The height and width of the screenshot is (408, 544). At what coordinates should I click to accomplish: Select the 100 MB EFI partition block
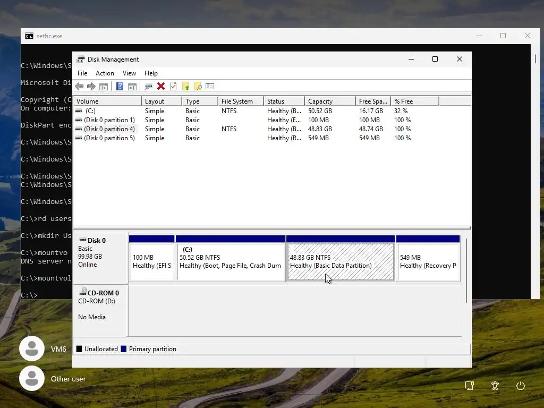[151, 259]
